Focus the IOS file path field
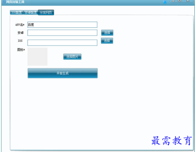195x152 pixels. click(62, 42)
